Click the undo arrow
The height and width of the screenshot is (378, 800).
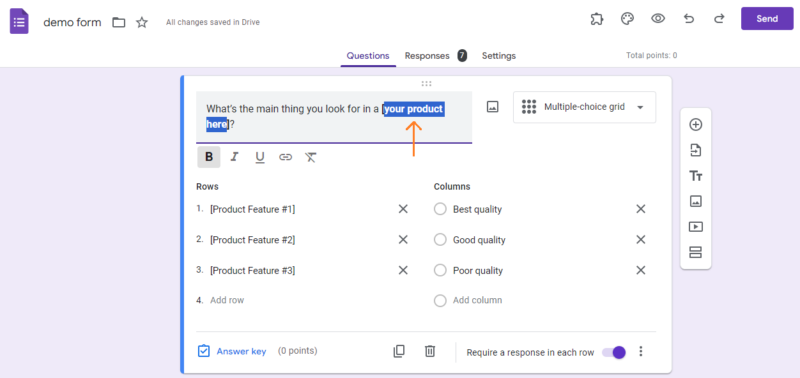click(x=689, y=19)
